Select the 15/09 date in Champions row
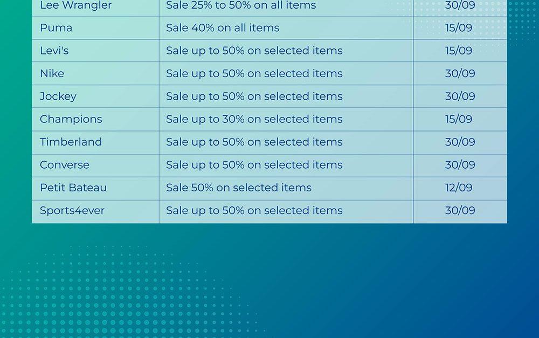The height and width of the screenshot is (338, 539). (x=459, y=119)
